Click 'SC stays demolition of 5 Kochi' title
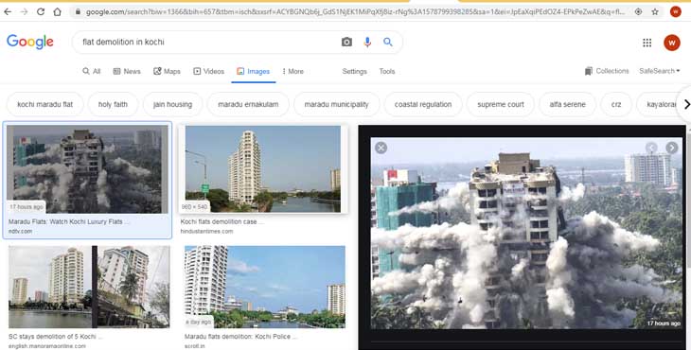The height and width of the screenshot is (350, 691). point(56,337)
